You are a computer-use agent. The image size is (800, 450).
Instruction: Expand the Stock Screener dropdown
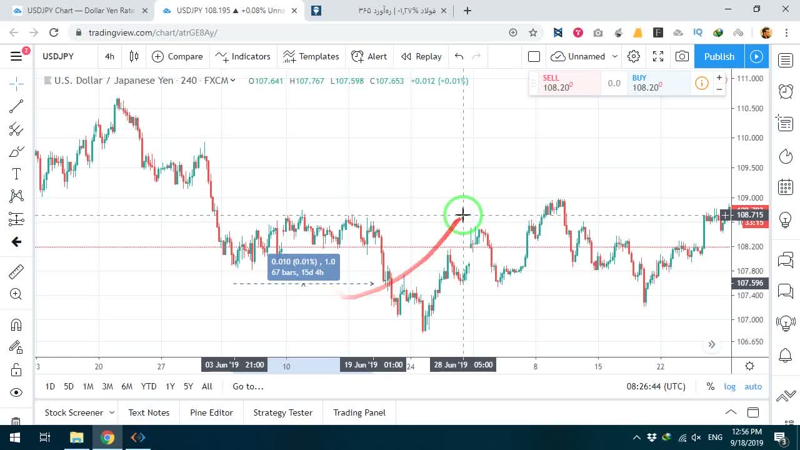click(x=112, y=412)
